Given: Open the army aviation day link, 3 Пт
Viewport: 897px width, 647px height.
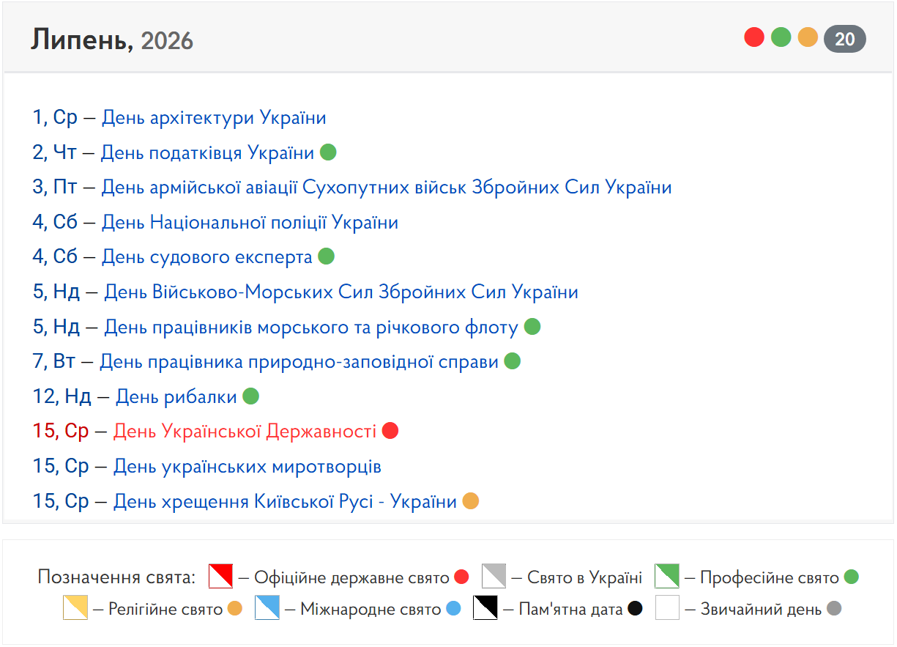Looking at the screenshot, I should [x=387, y=188].
